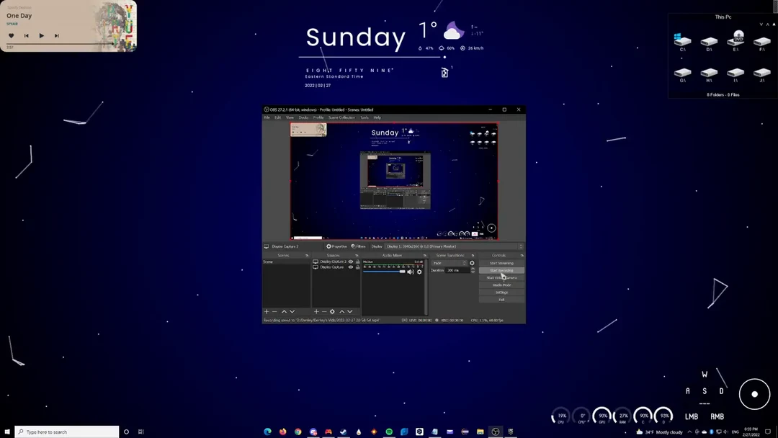Add a new source with the plus icon
The width and height of the screenshot is (778, 438).
coord(316,312)
